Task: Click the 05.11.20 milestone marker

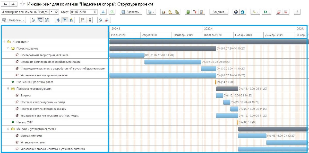Action: tap(238, 122)
